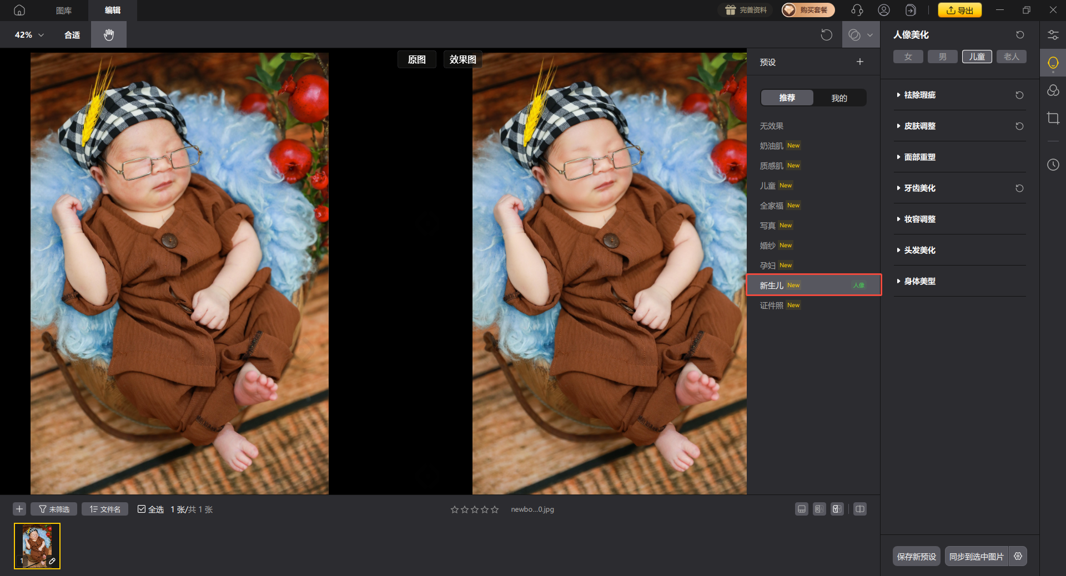Click the yellow export button
Image resolution: width=1066 pixels, height=576 pixels.
959,10
